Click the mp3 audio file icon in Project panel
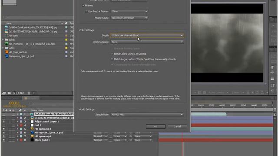Viewport: 278px width, 156px height. tap(7, 44)
